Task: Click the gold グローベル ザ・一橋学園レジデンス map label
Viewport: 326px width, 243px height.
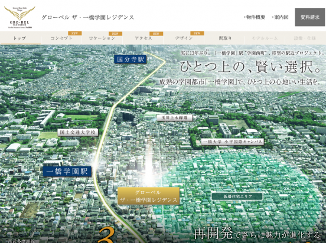Action: coord(148,196)
